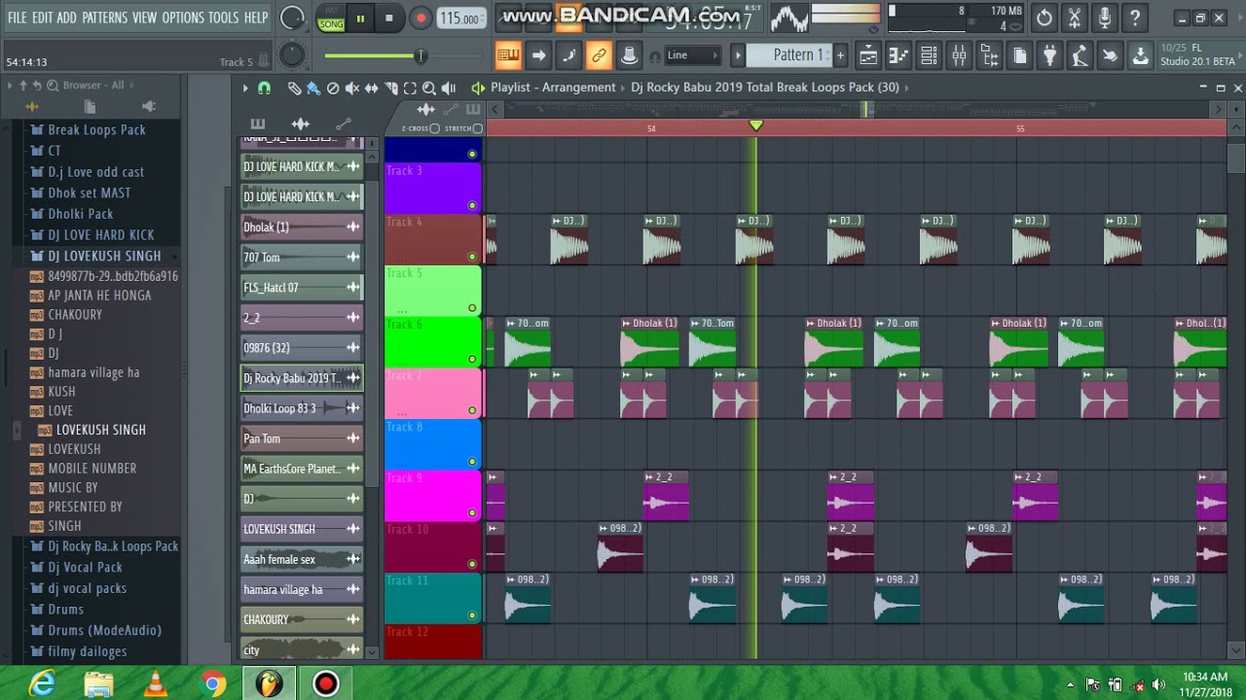The width and height of the screenshot is (1246, 700).
Task: Open Internet Explorer from the taskbar
Action: click(42, 683)
